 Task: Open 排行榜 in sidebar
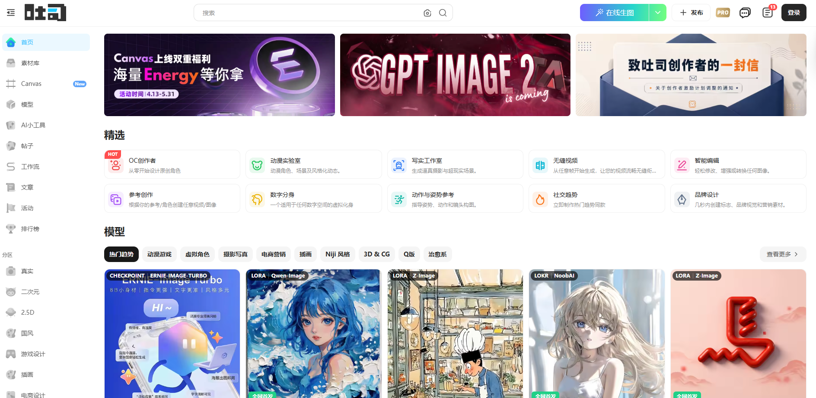[46, 229]
